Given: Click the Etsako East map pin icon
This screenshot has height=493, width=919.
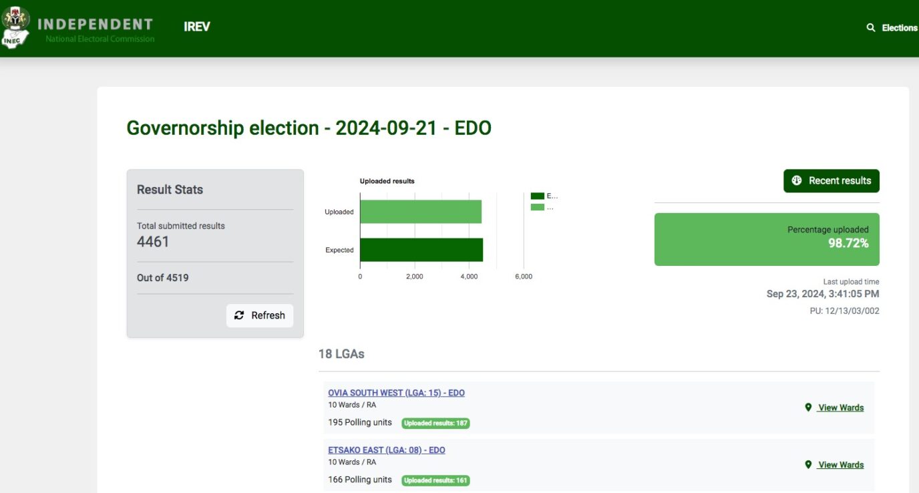Looking at the screenshot, I should (808, 465).
